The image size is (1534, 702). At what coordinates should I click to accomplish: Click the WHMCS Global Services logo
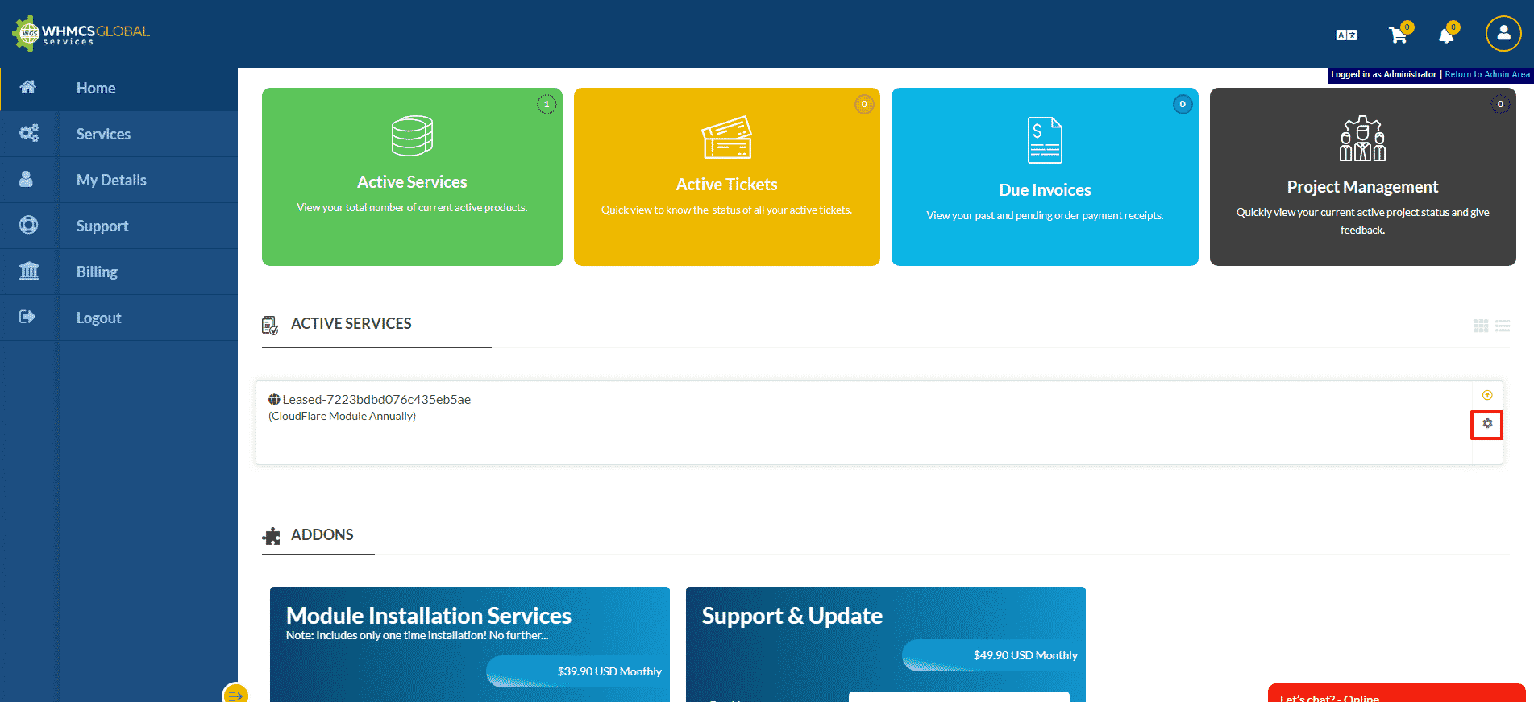pos(81,34)
